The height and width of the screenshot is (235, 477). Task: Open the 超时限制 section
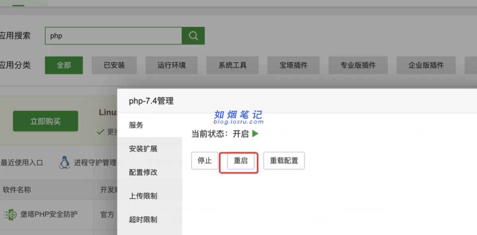pyautogui.click(x=150, y=219)
